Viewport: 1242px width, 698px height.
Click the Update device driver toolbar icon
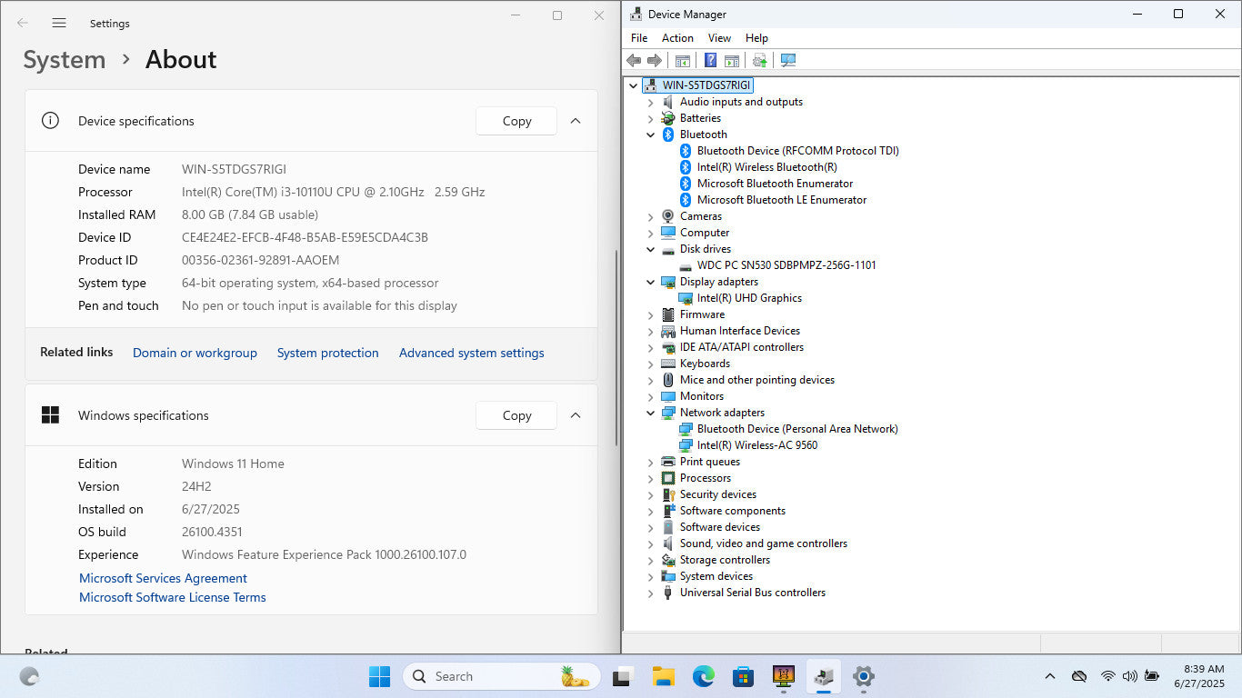(x=760, y=60)
